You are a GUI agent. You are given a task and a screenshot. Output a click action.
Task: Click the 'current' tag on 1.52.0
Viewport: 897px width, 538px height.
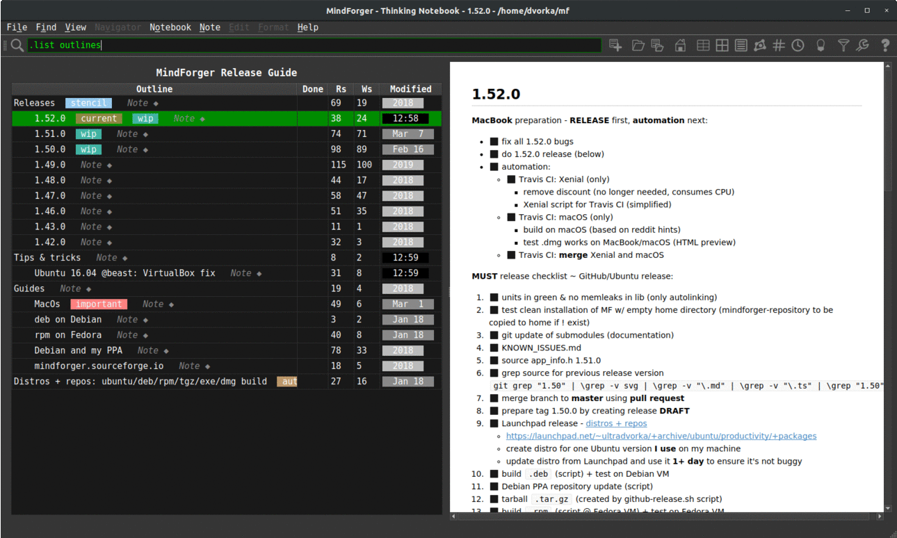click(99, 118)
